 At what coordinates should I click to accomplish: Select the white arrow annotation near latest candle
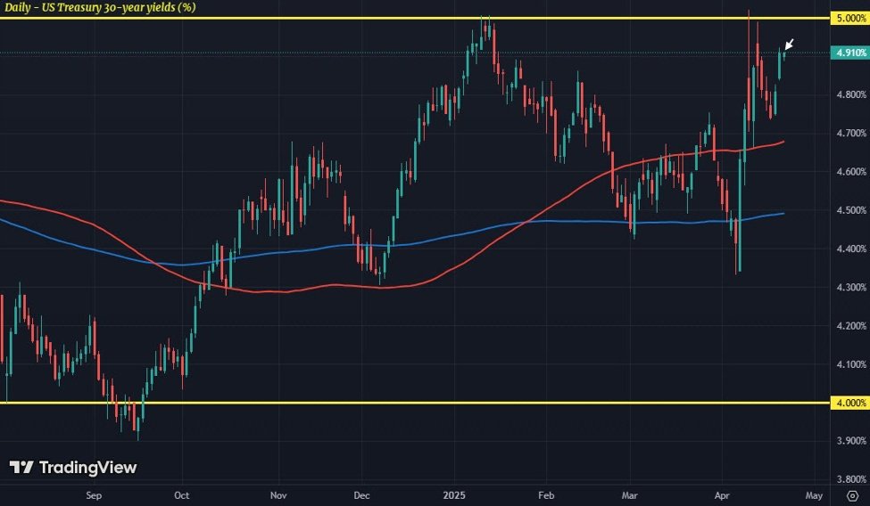click(x=789, y=45)
